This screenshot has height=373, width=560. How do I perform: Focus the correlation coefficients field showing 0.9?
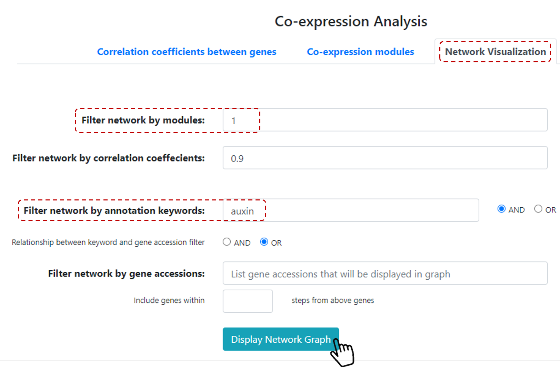pos(385,158)
